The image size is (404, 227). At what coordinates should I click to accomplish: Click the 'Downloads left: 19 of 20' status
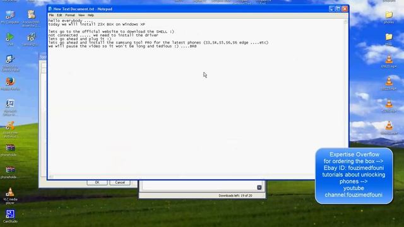(235, 195)
